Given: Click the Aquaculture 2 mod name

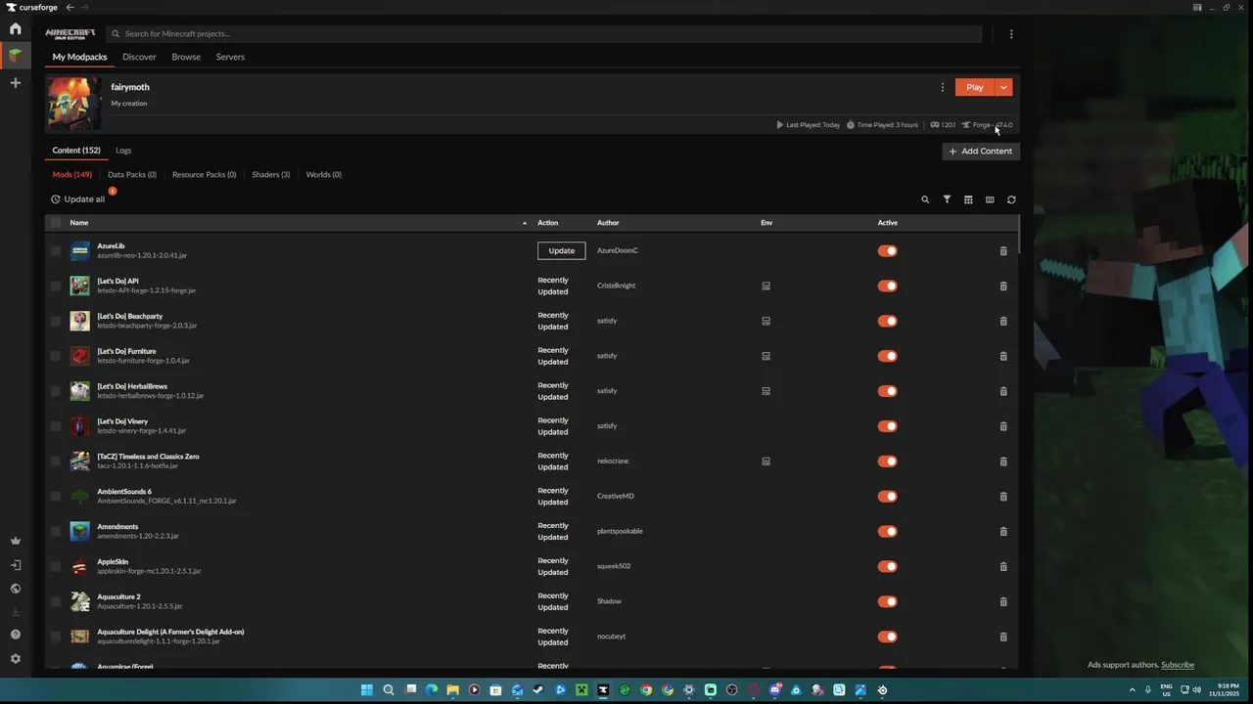Looking at the screenshot, I should pyautogui.click(x=118, y=596).
